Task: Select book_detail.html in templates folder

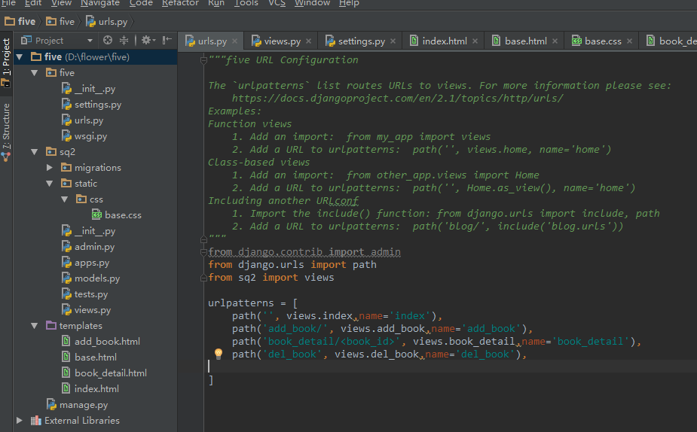Action: [110, 373]
